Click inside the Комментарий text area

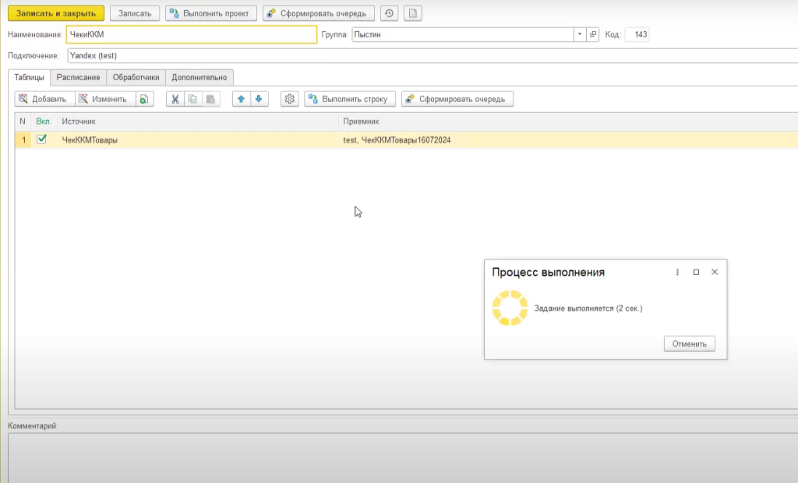[390, 456]
